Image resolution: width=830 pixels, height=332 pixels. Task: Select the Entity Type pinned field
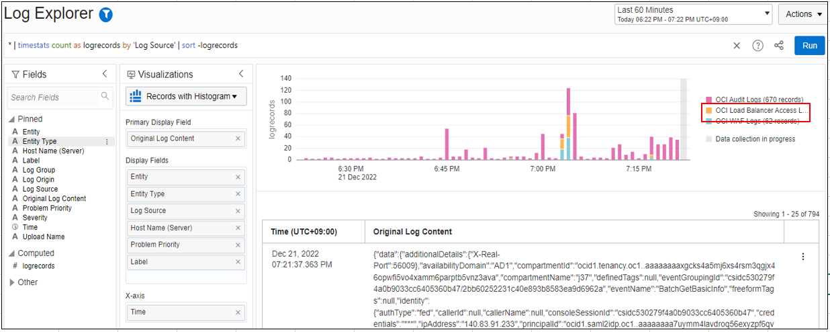(x=40, y=142)
